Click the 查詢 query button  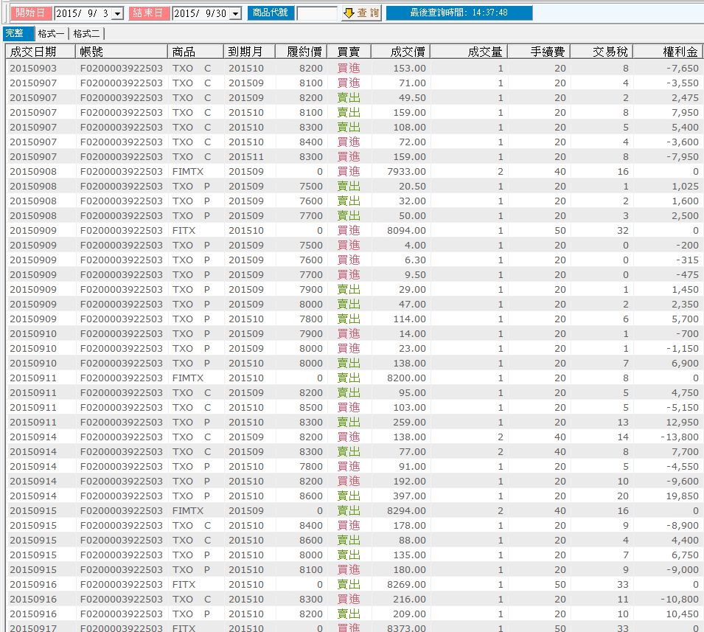pyautogui.click(x=361, y=13)
